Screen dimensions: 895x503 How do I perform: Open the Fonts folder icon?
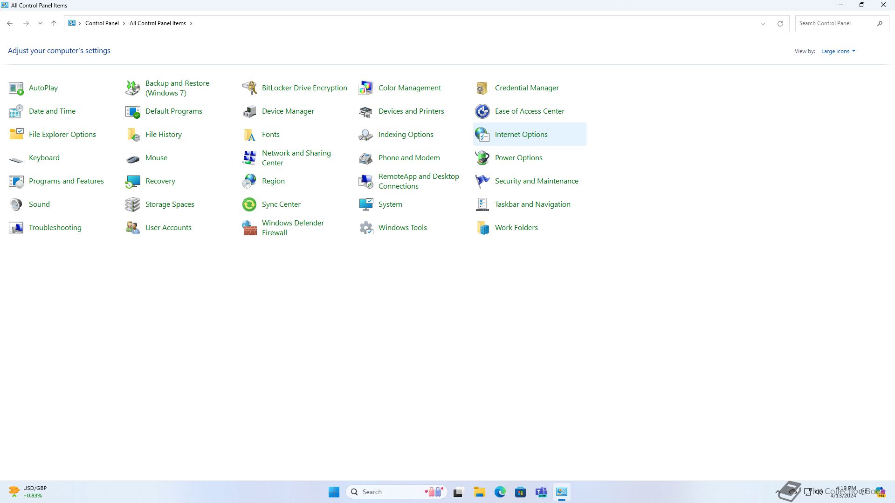[x=249, y=135]
